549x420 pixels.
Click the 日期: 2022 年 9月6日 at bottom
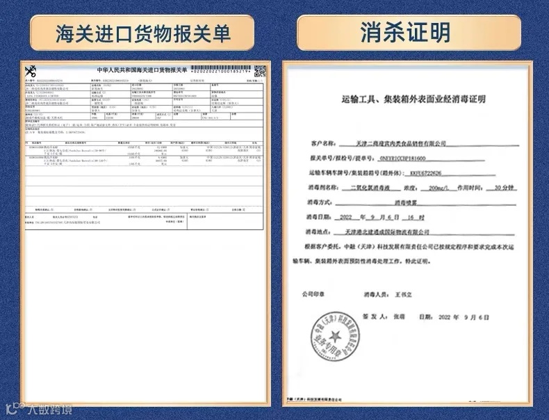click(x=454, y=317)
